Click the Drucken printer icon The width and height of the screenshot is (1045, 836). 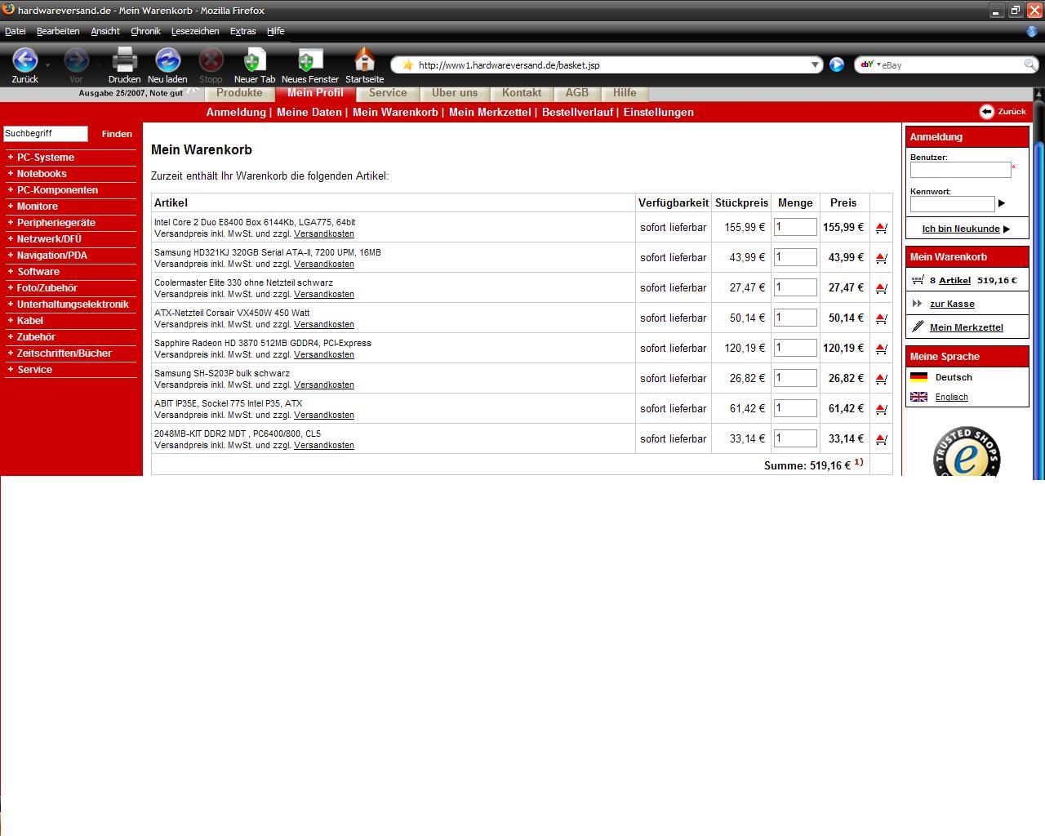124,60
